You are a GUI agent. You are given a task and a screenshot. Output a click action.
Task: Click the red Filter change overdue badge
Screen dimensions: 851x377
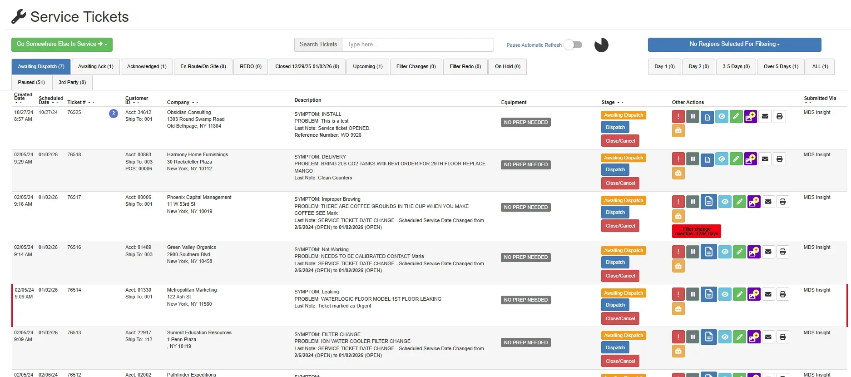coord(697,232)
